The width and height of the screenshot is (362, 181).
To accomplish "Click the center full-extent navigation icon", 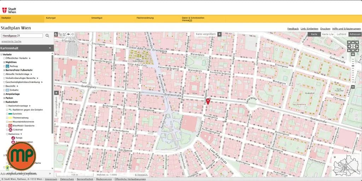I will [353, 46].
